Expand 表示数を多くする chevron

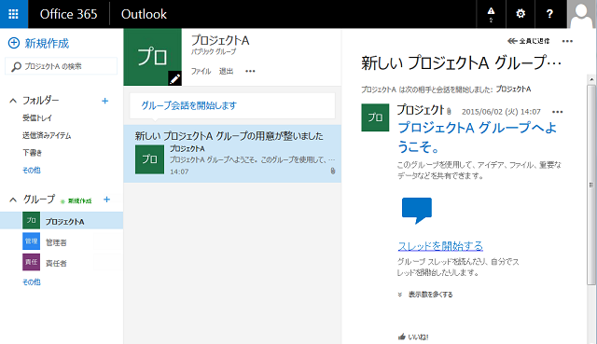400,295
